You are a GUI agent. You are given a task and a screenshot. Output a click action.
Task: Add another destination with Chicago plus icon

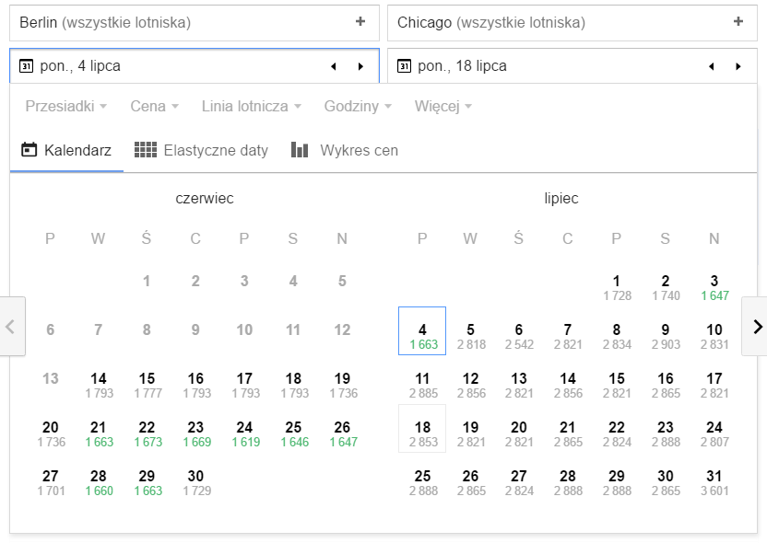click(x=738, y=22)
